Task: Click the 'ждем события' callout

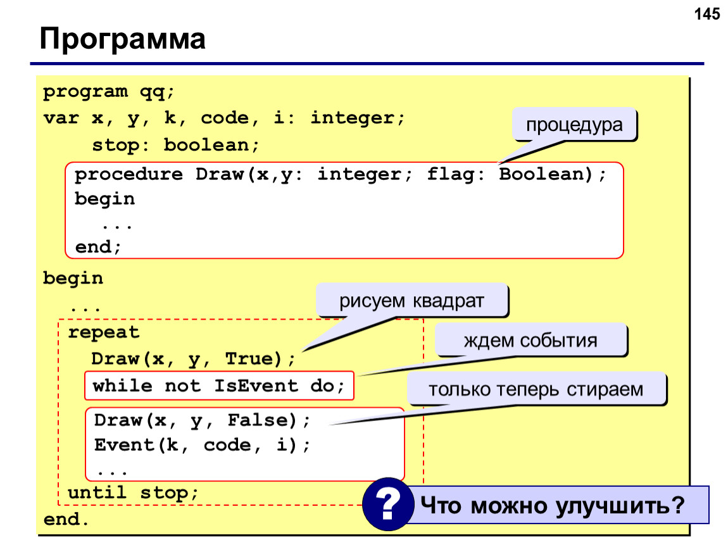Action: pyautogui.click(x=530, y=341)
